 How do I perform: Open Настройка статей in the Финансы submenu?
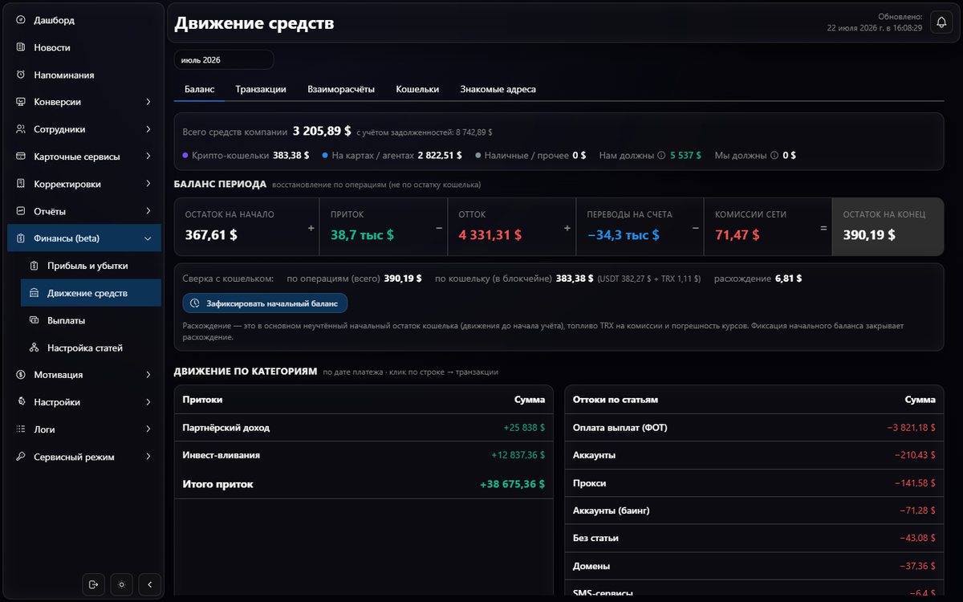(x=91, y=348)
